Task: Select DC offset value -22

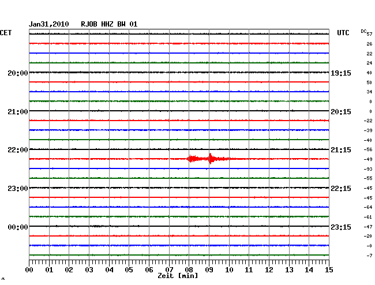Action: coord(368,121)
